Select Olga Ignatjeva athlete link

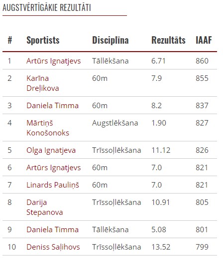pos(51,150)
